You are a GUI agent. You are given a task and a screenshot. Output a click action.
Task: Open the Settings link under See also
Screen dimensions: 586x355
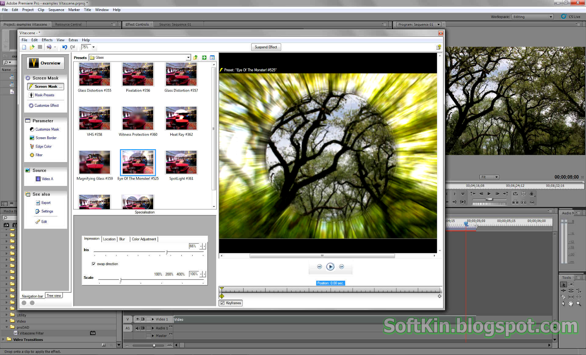(47, 211)
